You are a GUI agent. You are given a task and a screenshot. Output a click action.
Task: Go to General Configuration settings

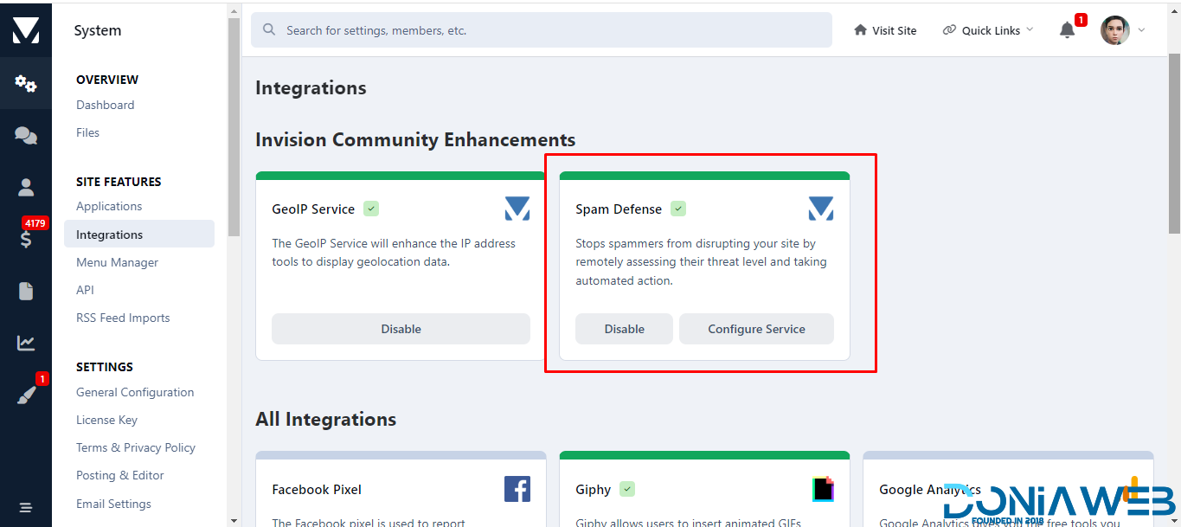coord(135,392)
